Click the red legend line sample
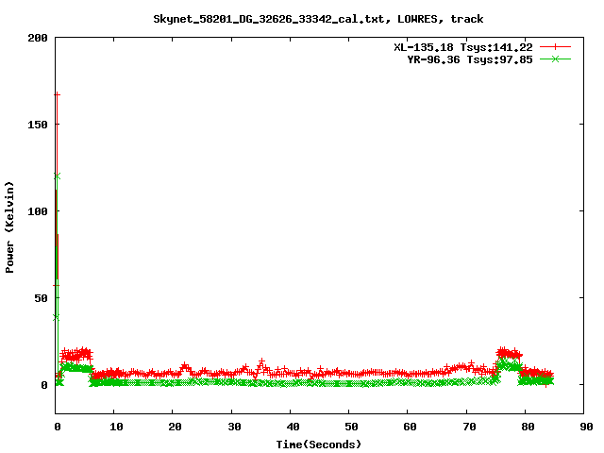 [x=555, y=47]
